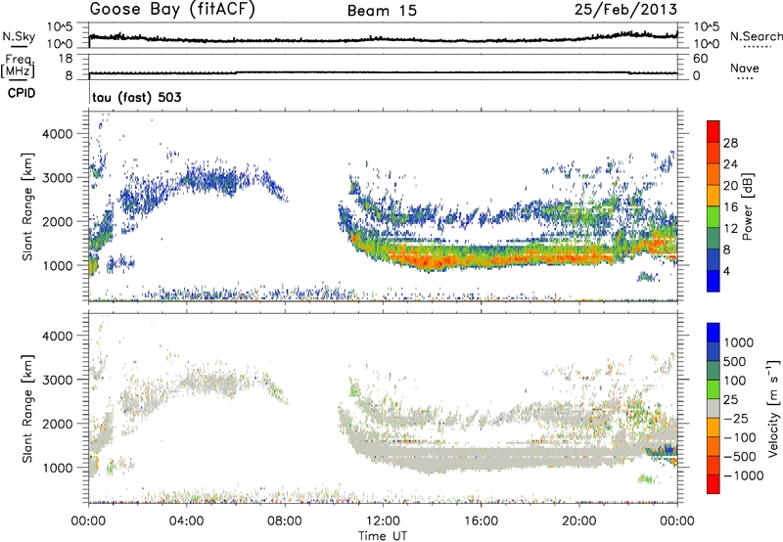Viewport: 783px width, 542px height.
Task: Click the "08:00" time axis label
Action: tap(285, 521)
